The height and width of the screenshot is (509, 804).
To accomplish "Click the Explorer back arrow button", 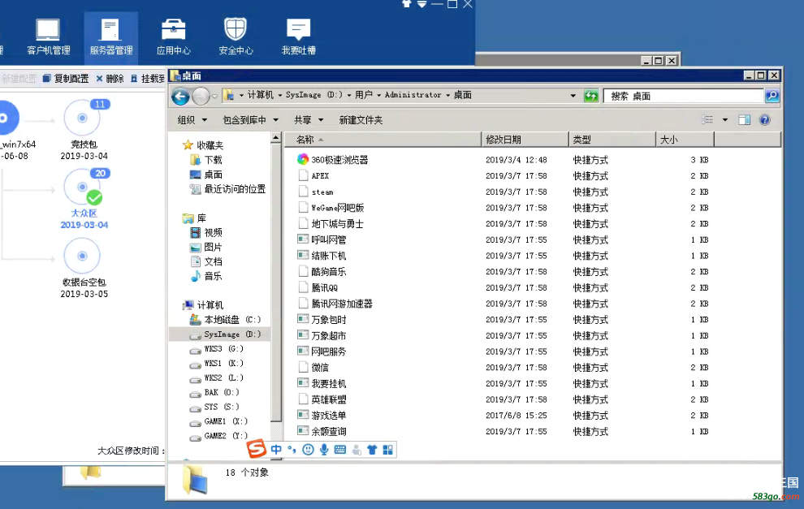I will coord(180,96).
